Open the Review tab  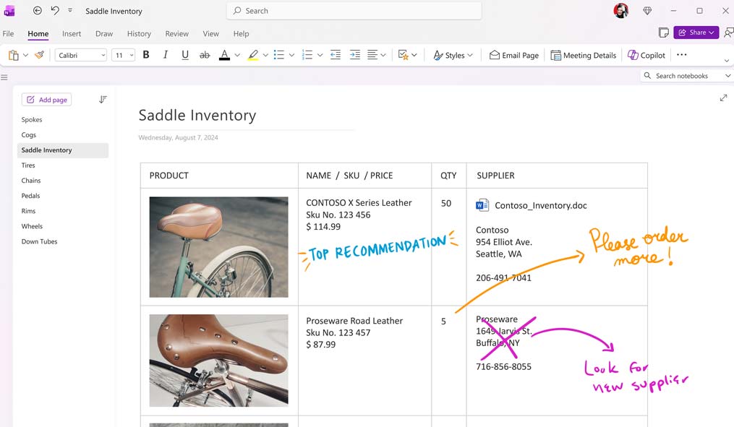pos(177,34)
